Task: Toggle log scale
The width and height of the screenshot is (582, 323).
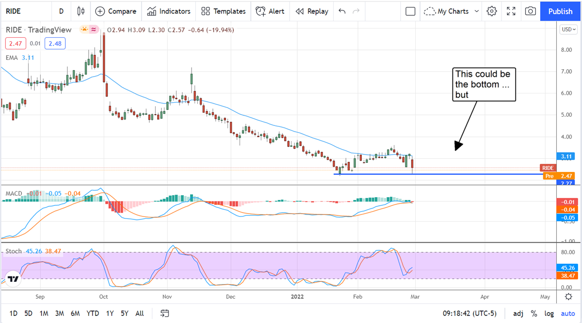Action: coord(549,313)
